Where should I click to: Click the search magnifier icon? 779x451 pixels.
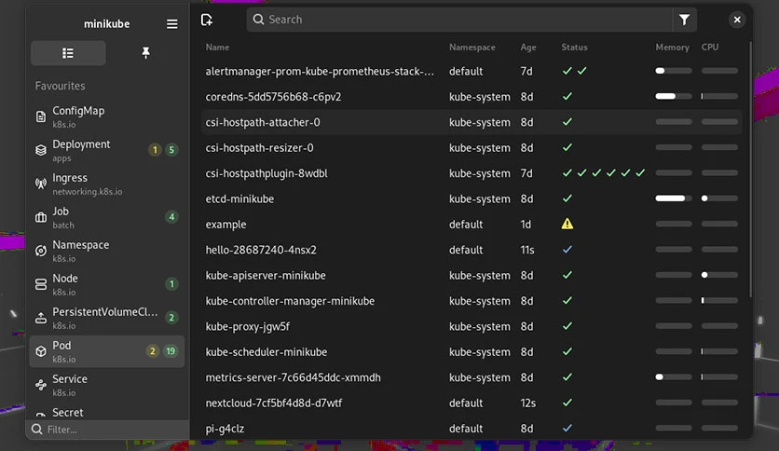(x=258, y=20)
